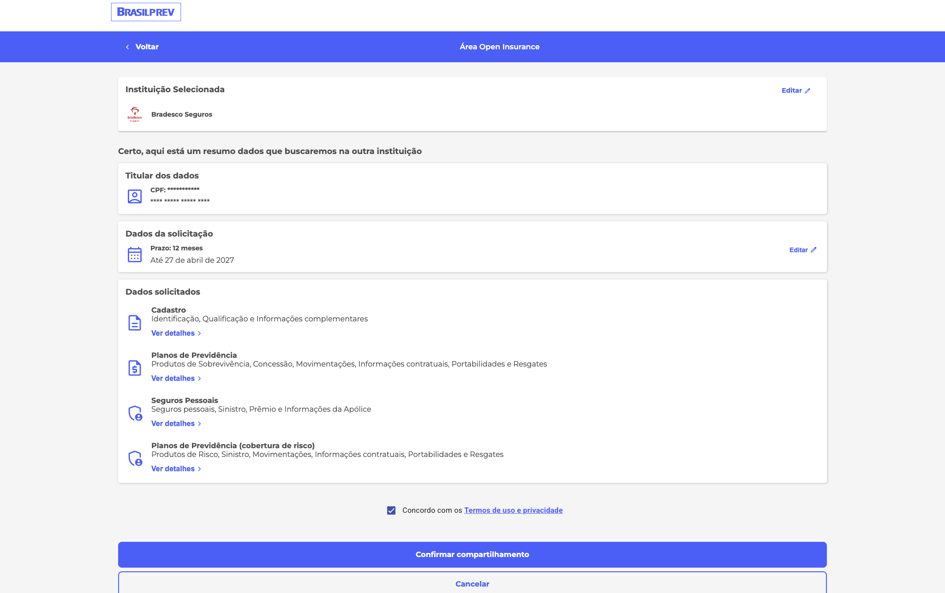Click the pencil icon for Dados da solicitação
The image size is (945, 593).
(813, 250)
